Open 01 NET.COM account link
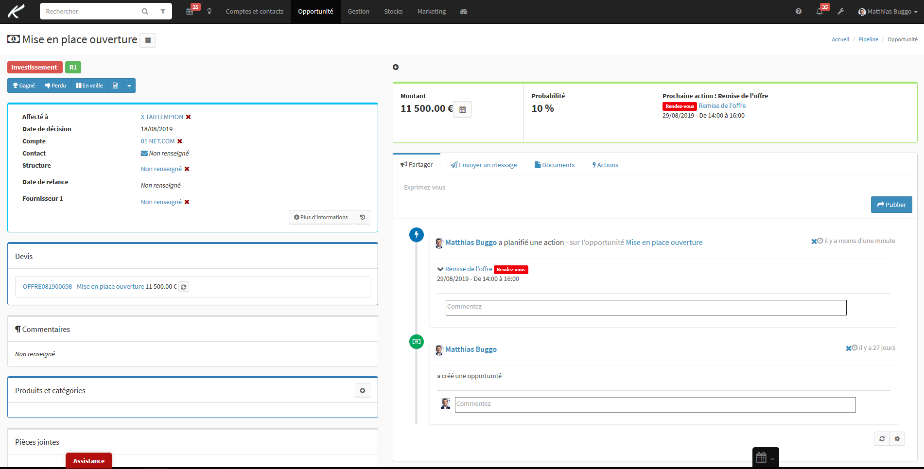 click(157, 141)
